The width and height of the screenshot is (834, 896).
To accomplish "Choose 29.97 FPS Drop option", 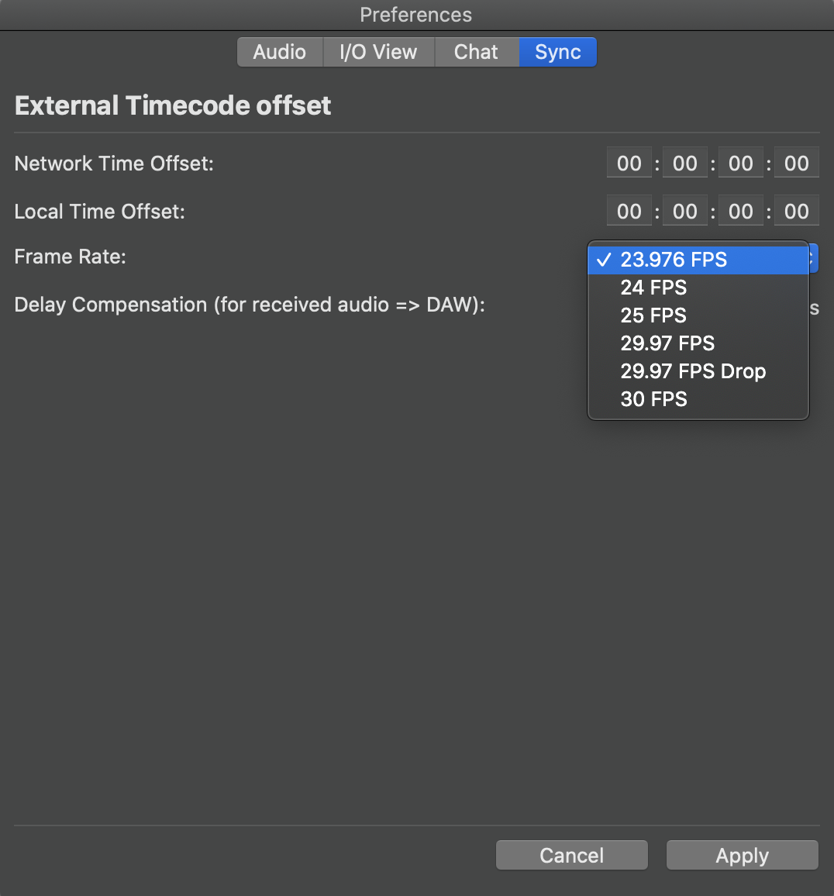I will 698,371.
